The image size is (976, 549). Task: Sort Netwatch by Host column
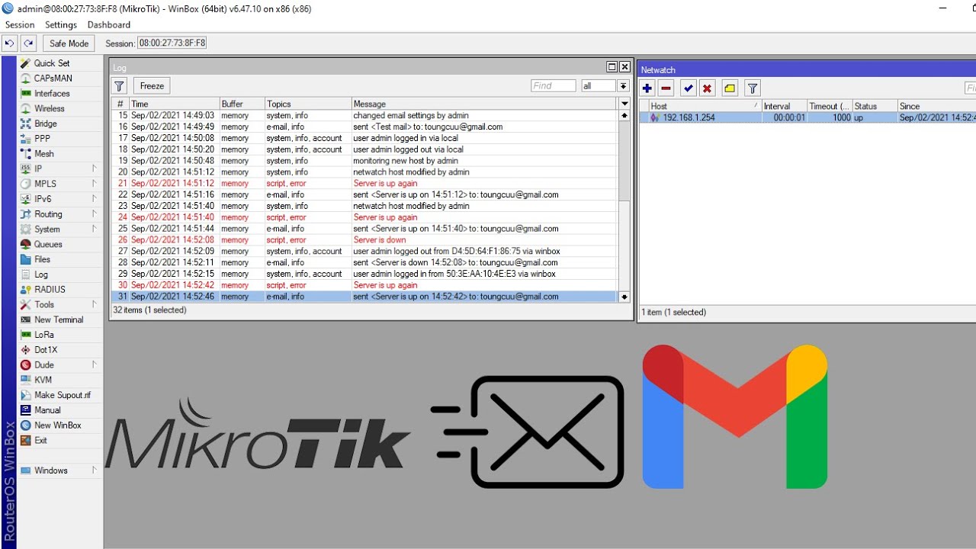705,106
